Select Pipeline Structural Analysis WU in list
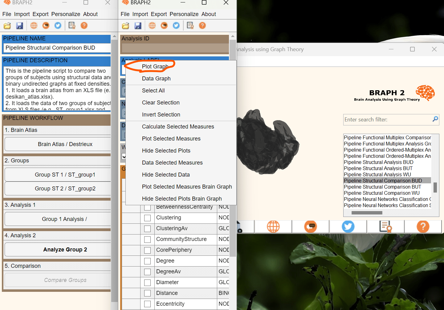Viewport: 444px width, 310px height. pyautogui.click(x=387, y=174)
